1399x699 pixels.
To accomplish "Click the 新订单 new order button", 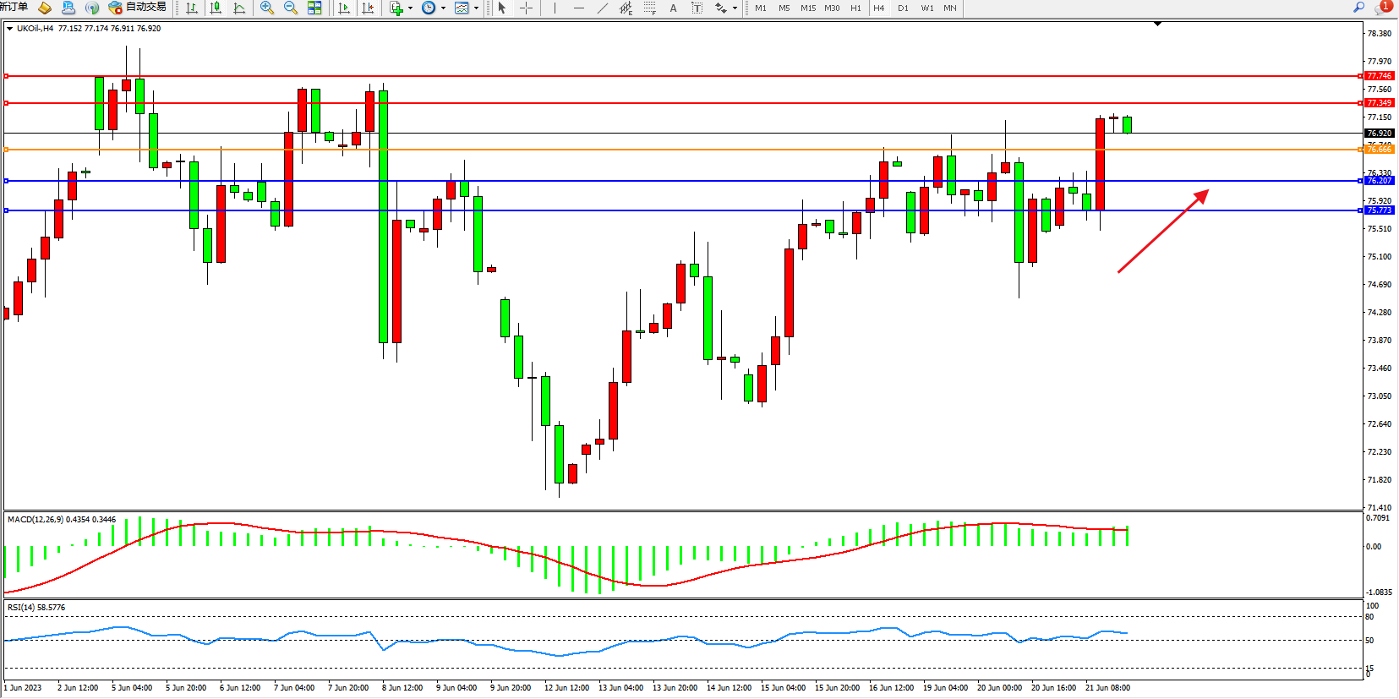I will pyautogui.click(x=14, y=8).
